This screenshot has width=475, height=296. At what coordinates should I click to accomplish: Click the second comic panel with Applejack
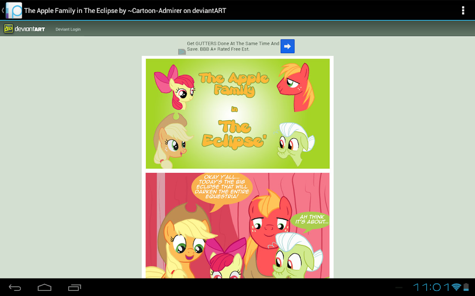coord(237,225)
